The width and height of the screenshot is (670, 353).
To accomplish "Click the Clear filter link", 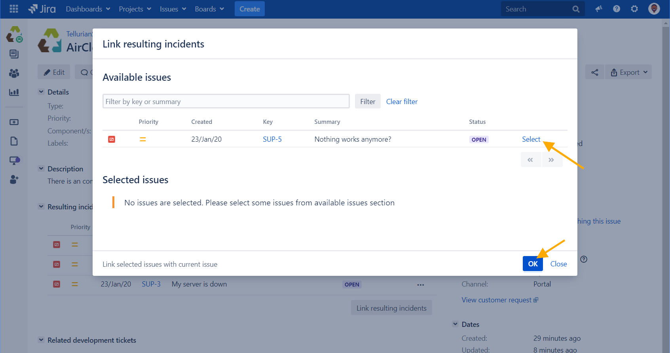I will coord(402,102).
